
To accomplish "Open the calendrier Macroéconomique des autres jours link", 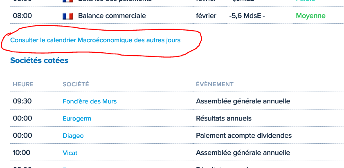I will (95, 40).
